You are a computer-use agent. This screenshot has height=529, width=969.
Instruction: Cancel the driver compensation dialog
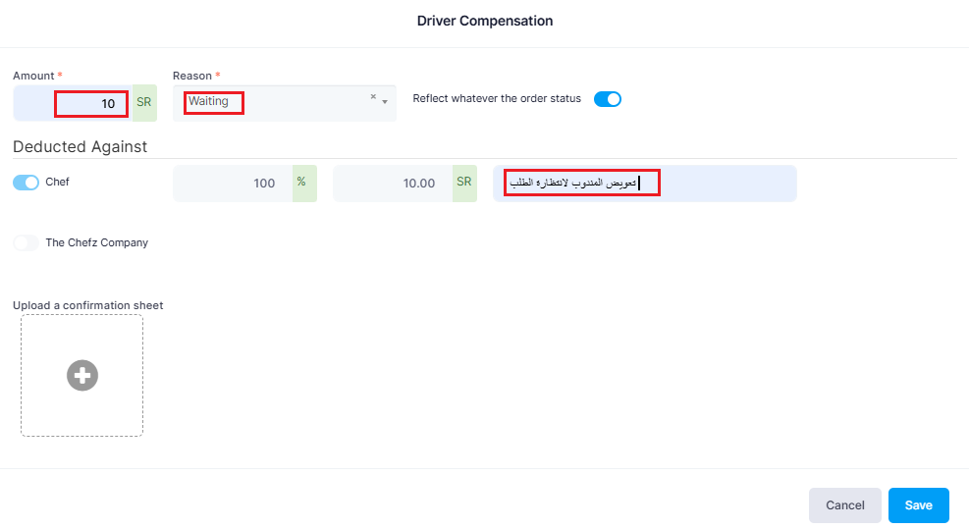tap(844, 504)
